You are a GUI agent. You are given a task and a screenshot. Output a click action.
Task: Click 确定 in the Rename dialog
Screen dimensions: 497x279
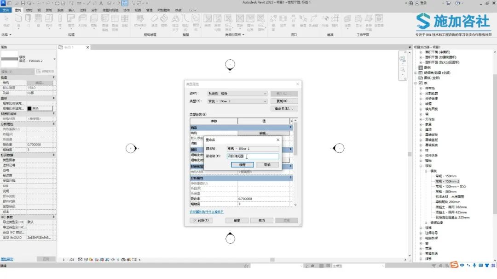click(243, 165)
